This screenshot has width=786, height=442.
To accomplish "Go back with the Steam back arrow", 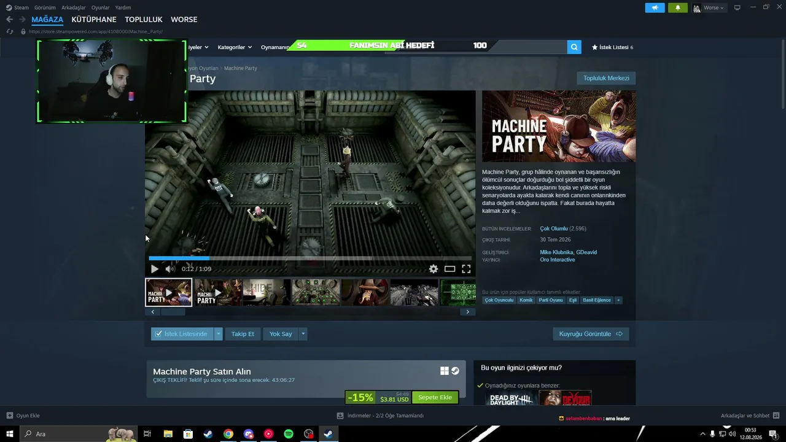I will (9, 20).
